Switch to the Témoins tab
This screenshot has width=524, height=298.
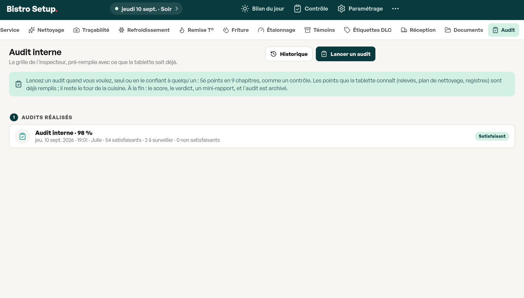320,30
